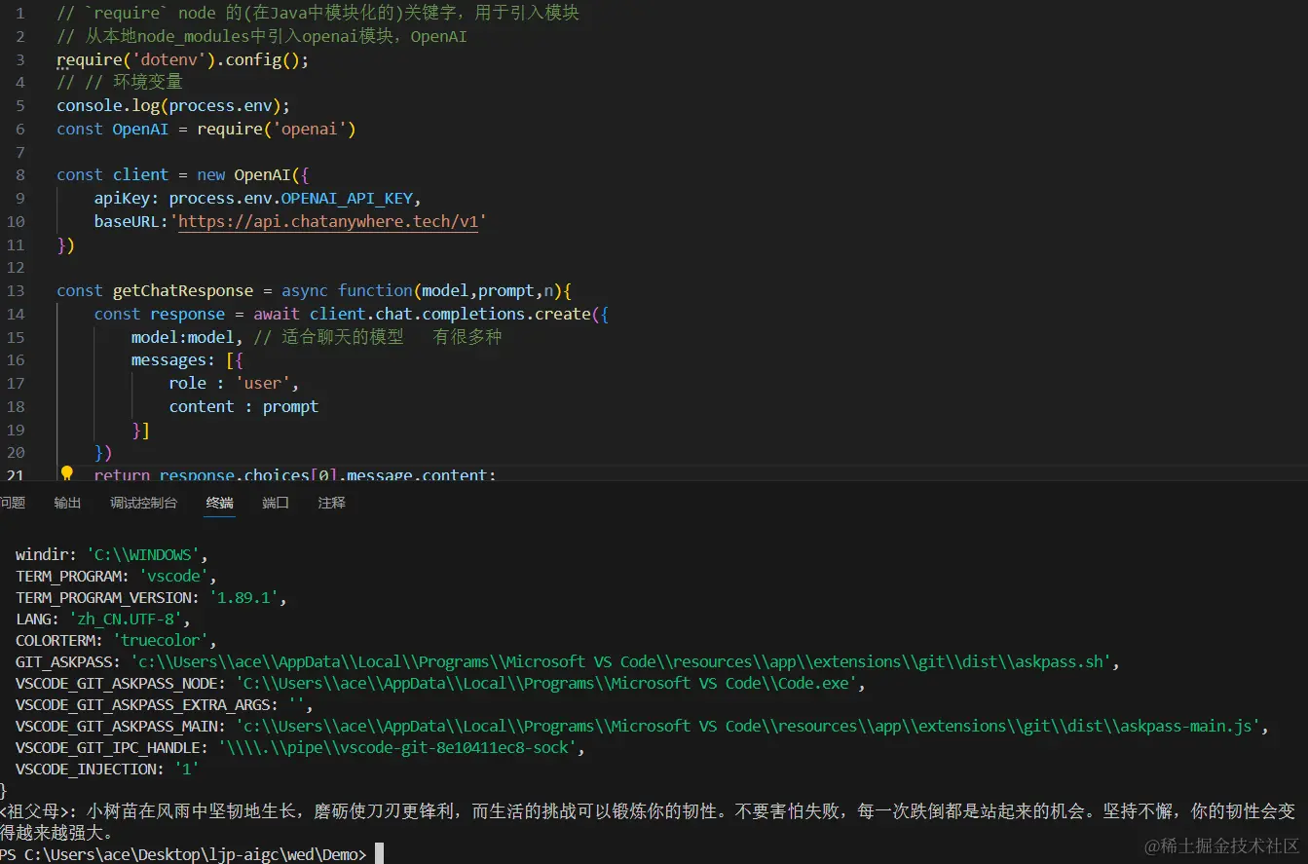Click the 'content : prompt' line
Image resolution: width=1308 pixels, height=864 pixels.
point(243,406)
